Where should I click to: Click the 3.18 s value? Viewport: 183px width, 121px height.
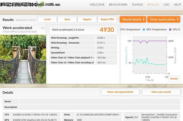coord(100,48)
